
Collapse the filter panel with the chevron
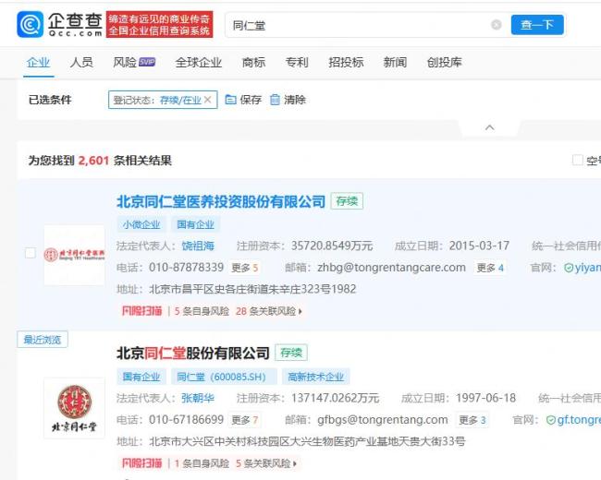click(x=490, y=127)
